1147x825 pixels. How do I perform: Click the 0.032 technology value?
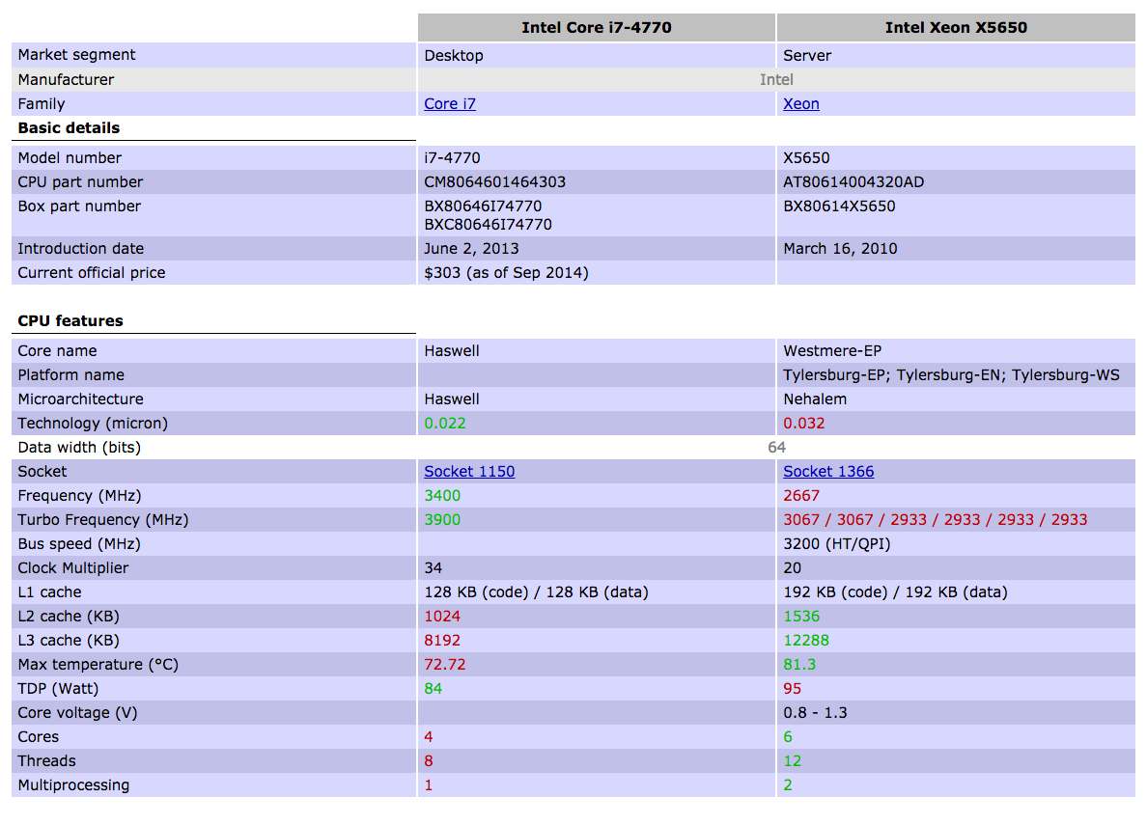coord(804,424)
